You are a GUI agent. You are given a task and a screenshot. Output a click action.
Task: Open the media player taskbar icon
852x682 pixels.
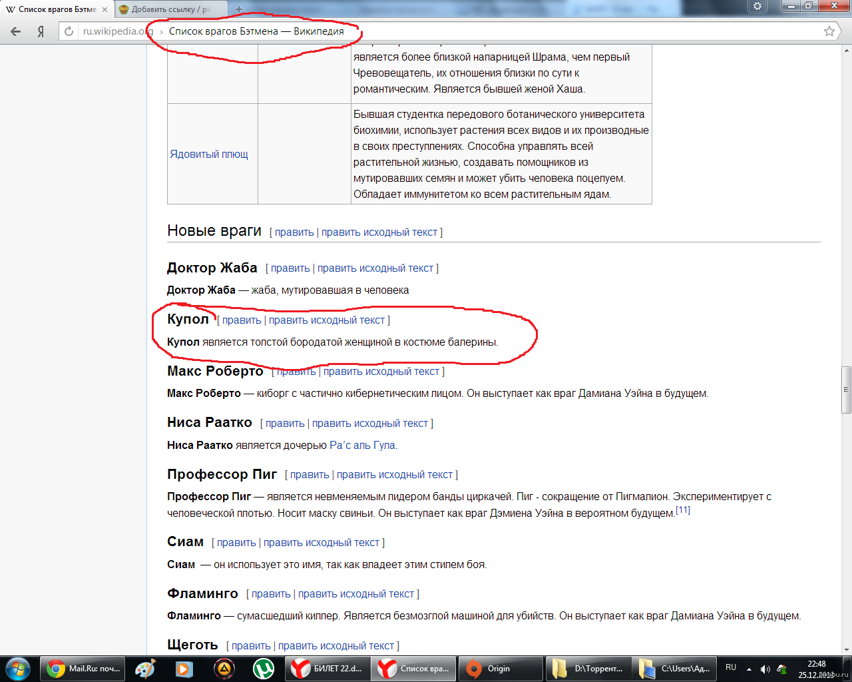point(184,669)
